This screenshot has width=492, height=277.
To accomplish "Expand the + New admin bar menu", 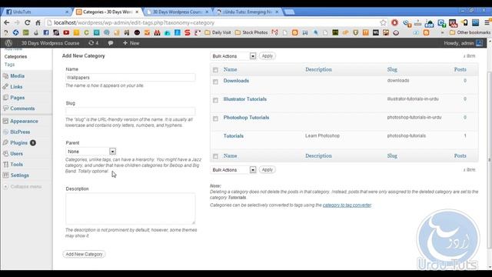I will [x=131, y=43].
